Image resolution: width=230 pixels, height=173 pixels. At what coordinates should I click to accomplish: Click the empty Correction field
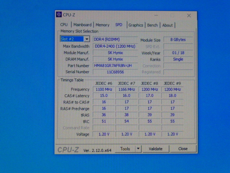coord(178,66)
